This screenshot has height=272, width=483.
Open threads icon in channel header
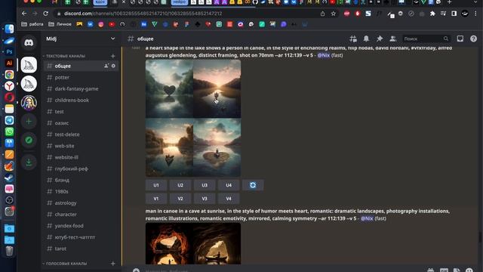point(353,39)
